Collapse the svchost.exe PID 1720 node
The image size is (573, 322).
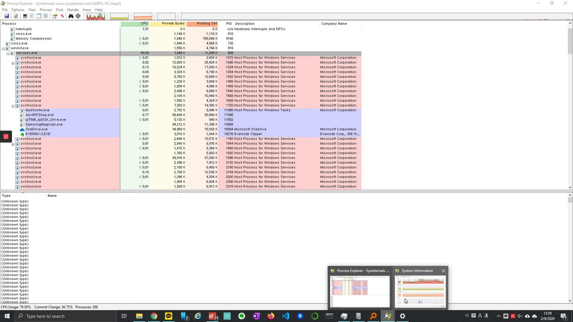click(x=13, y=106)
